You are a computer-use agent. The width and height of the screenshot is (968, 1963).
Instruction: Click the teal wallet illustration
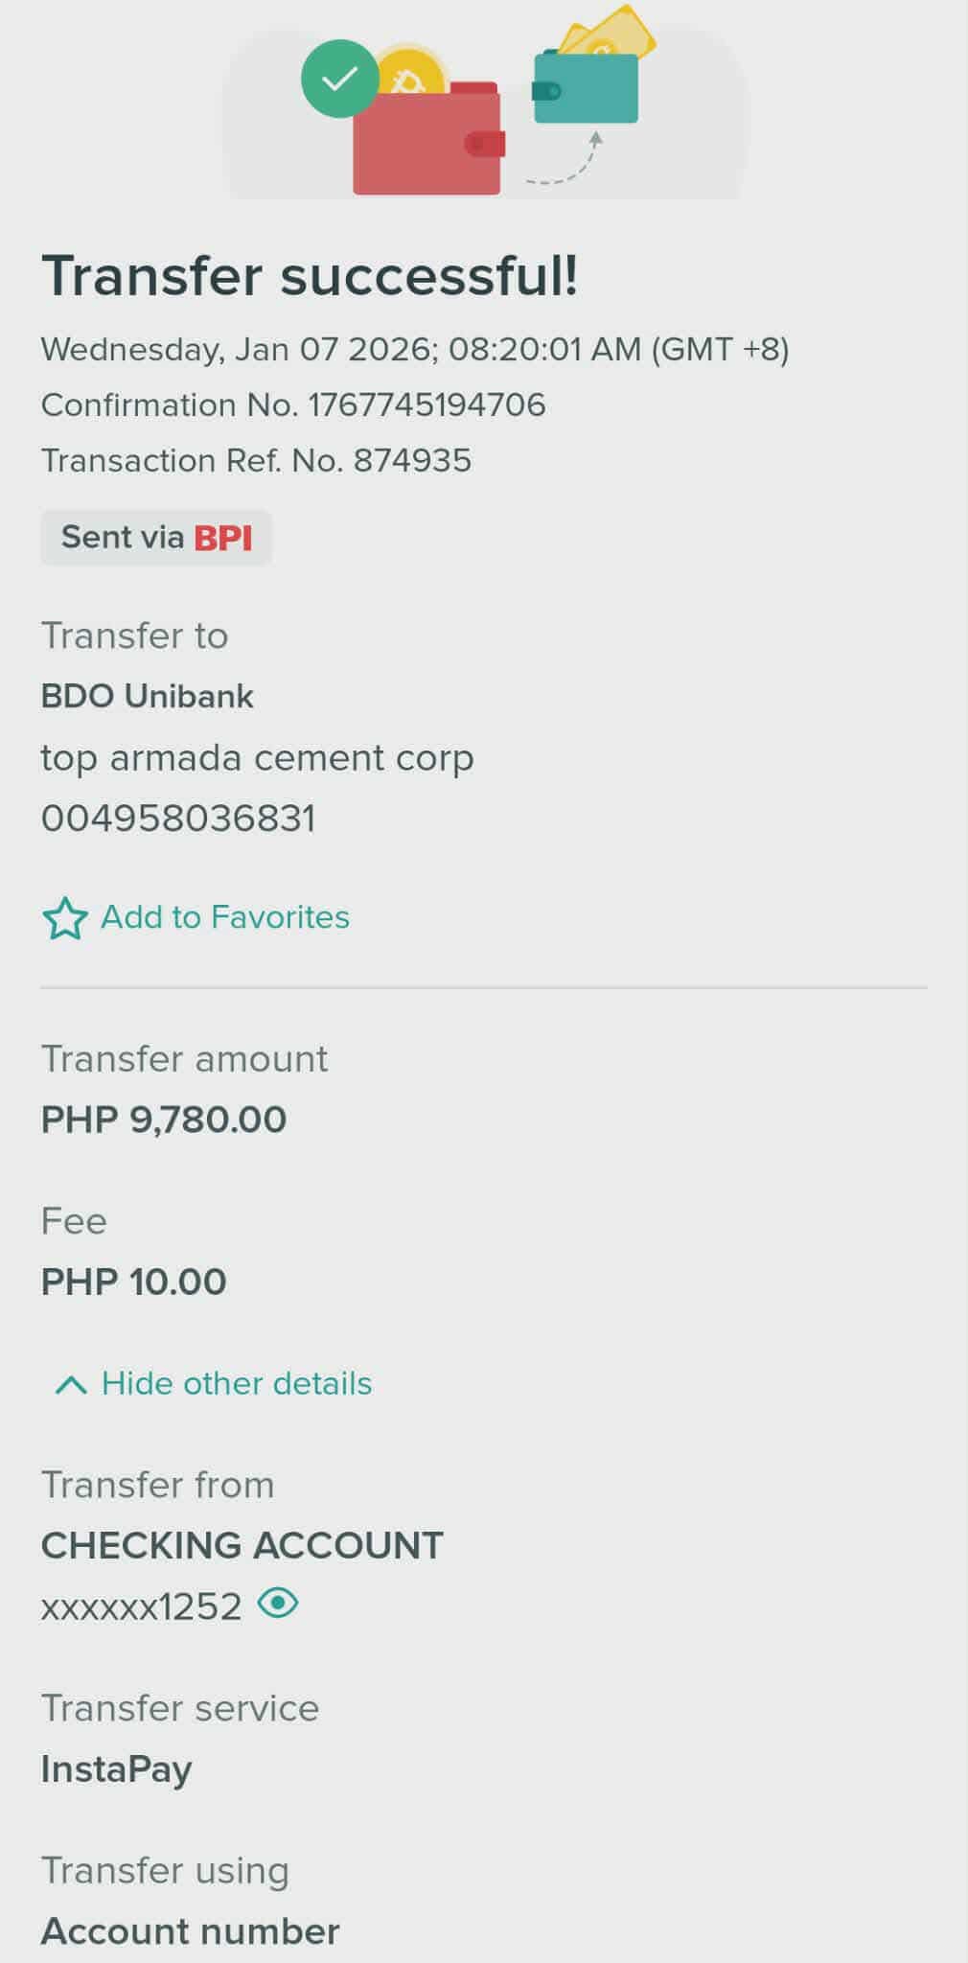pyautogui.click(x=586, y=86)
